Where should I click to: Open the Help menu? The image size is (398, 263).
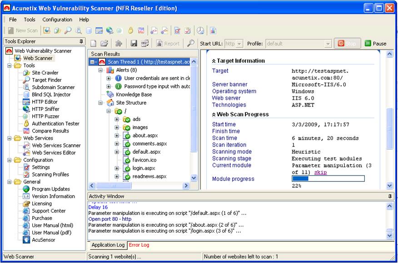[84, 19]
